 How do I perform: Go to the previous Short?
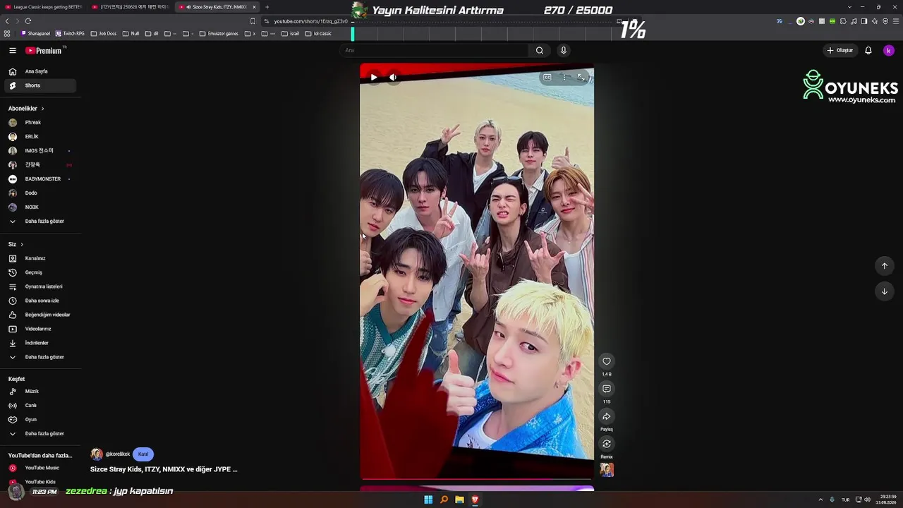point(885,266)
